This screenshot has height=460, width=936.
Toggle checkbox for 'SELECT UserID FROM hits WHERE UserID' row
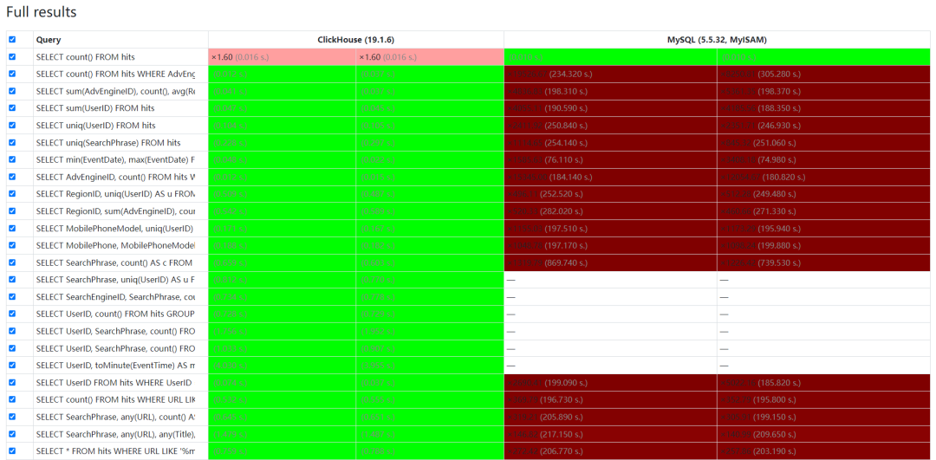pyautogui.click(x=12, y=382)
